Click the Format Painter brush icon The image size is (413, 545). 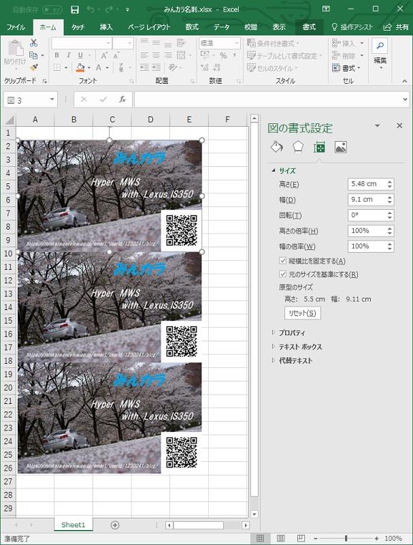coord(33,67)
